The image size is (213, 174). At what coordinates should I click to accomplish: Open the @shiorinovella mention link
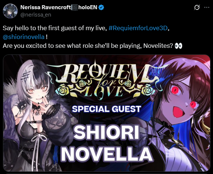tap(23, 37)
